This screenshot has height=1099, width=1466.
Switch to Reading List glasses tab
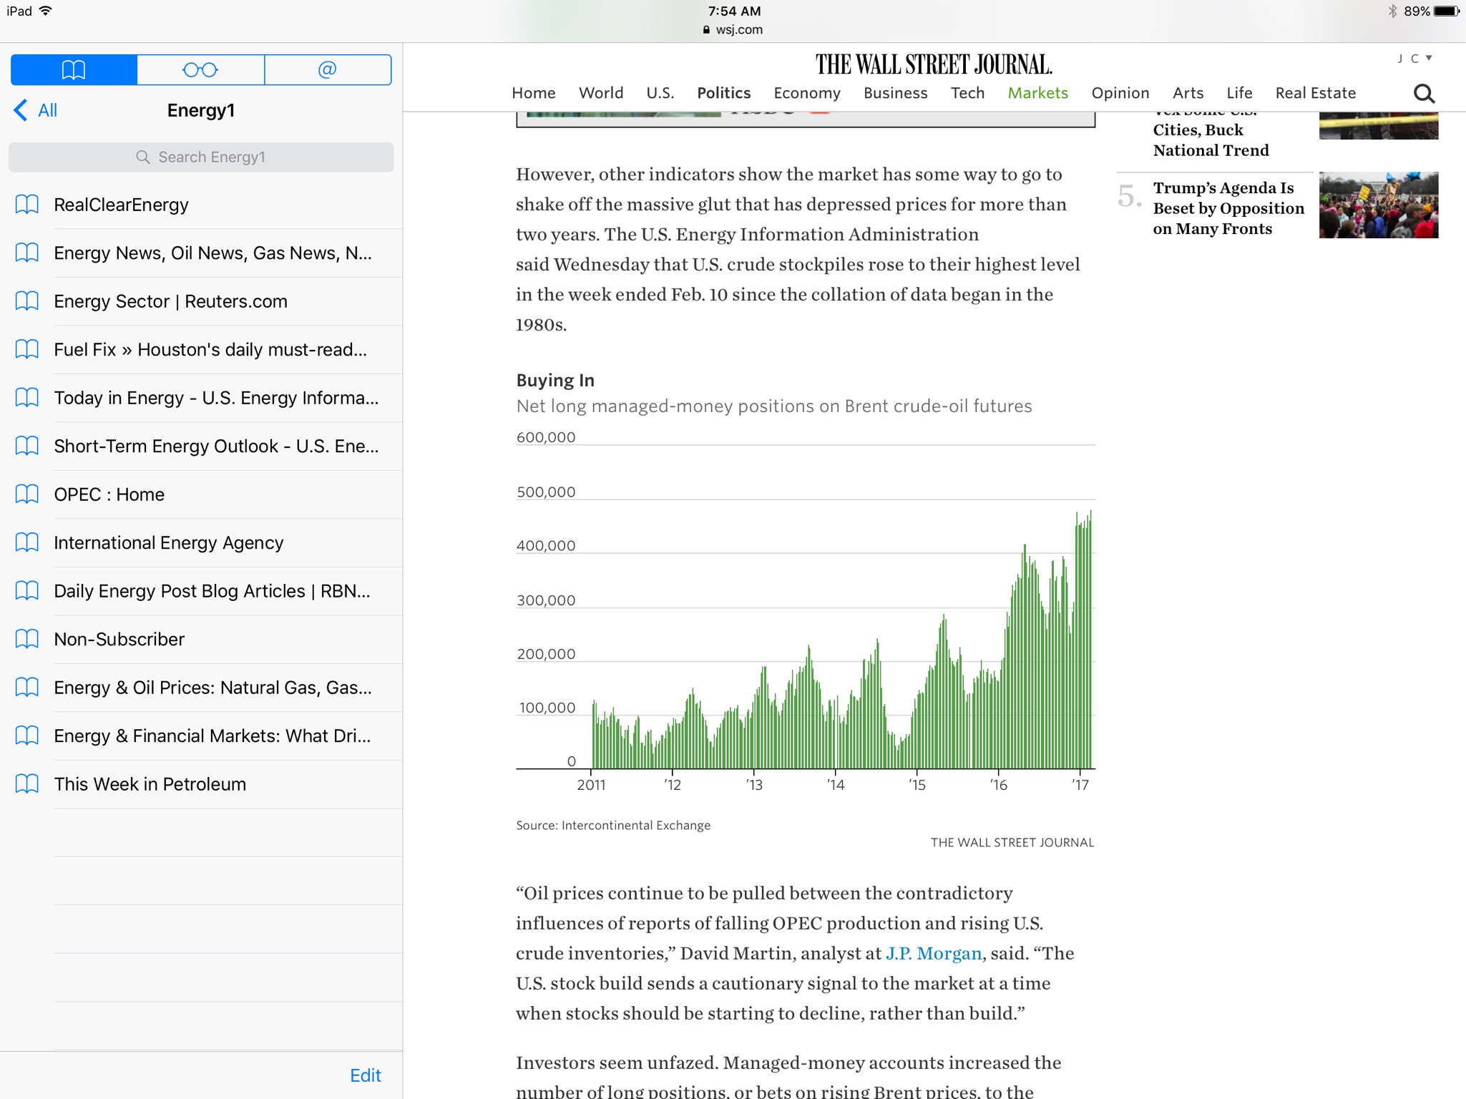click(x=200, y=69)
